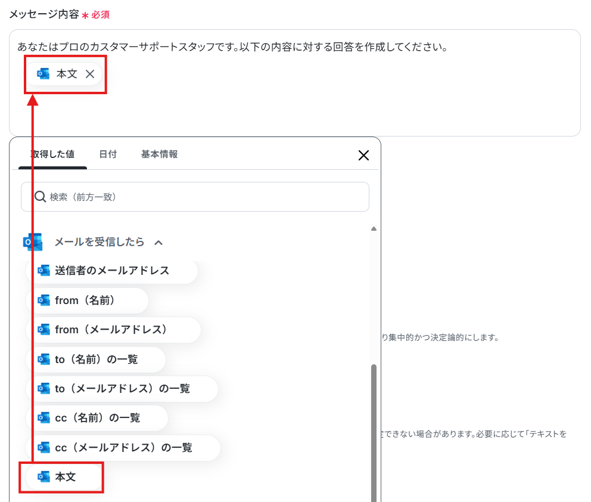Click the search magnifier icon
The image size is (591, 502).
coord(40,197)
